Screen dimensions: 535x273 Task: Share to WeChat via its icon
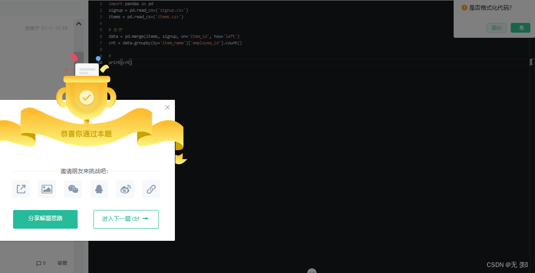coord(73,189)
